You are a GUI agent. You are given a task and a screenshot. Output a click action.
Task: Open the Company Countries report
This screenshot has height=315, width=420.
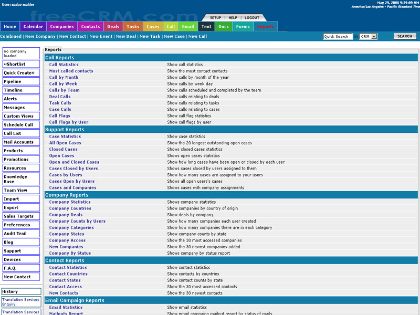[70, 208]
